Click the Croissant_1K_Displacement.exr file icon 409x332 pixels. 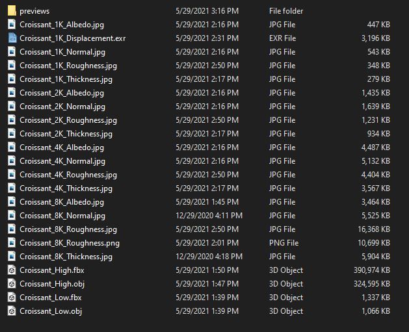click(12, 38)
